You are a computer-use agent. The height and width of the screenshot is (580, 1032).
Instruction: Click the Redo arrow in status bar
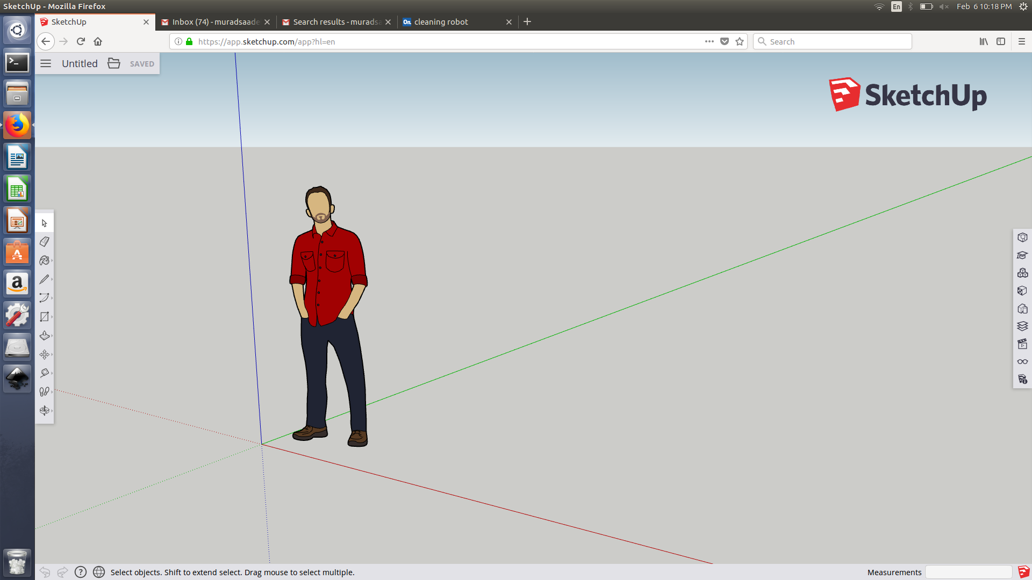pos(62,572)
